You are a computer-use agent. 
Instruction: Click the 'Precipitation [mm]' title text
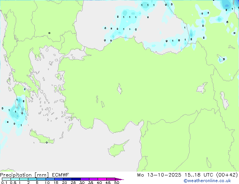tap(25, 175)
